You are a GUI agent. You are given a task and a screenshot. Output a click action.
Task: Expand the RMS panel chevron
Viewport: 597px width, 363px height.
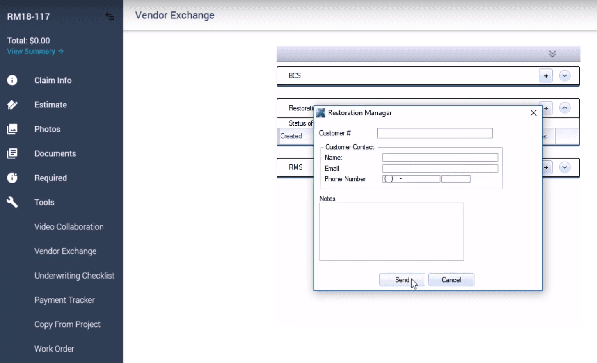tap(565, 167)
